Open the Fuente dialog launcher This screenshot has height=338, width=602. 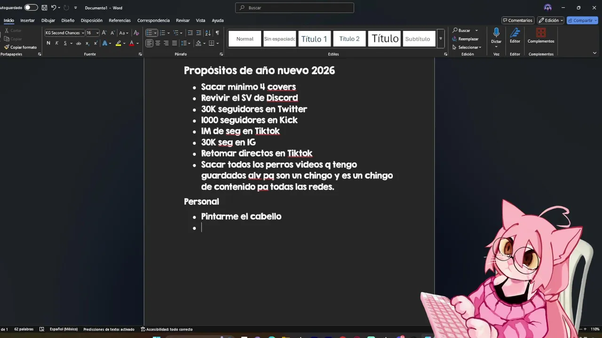pos(140,54)
